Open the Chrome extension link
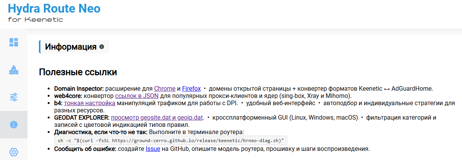 click(x=165, y=88)
